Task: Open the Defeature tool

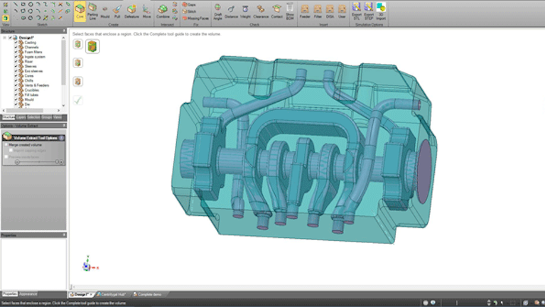Action: click(x=131, y=10)
